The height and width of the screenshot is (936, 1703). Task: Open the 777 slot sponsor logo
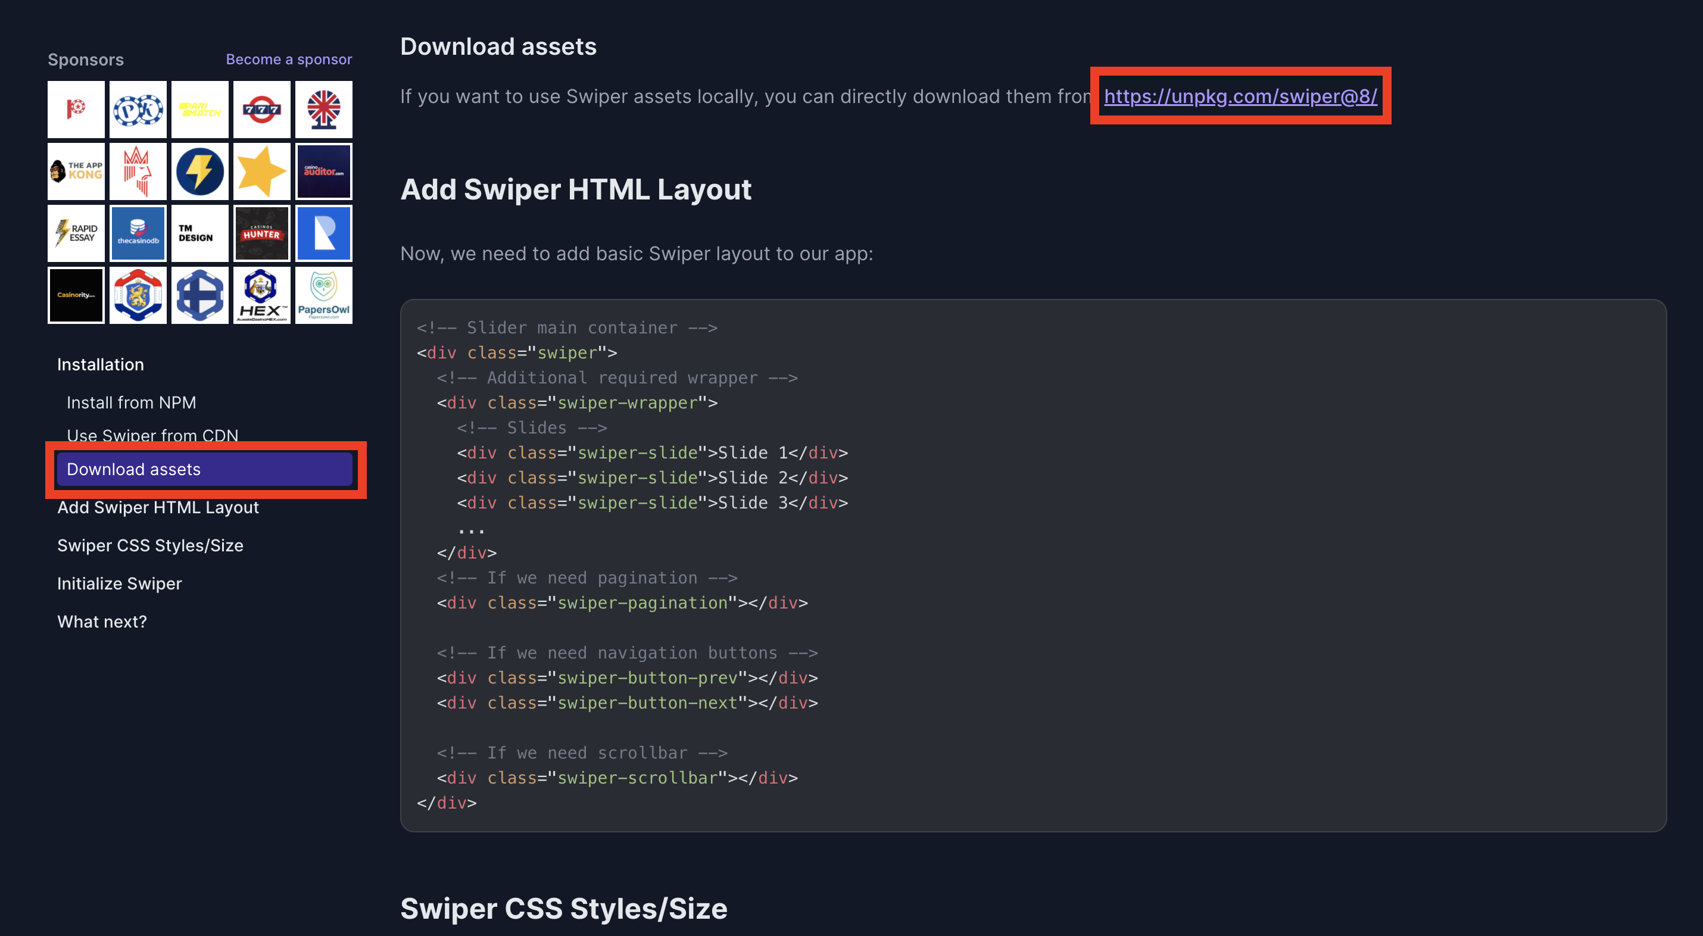tap(262, 109)
